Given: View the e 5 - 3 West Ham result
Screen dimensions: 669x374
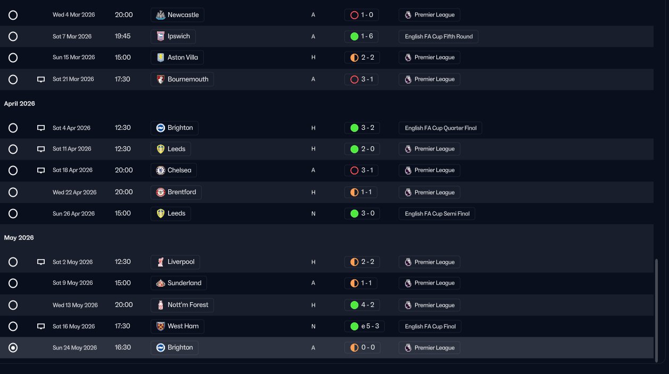Looking at the screenshot, I should click(x=365, y=326).
